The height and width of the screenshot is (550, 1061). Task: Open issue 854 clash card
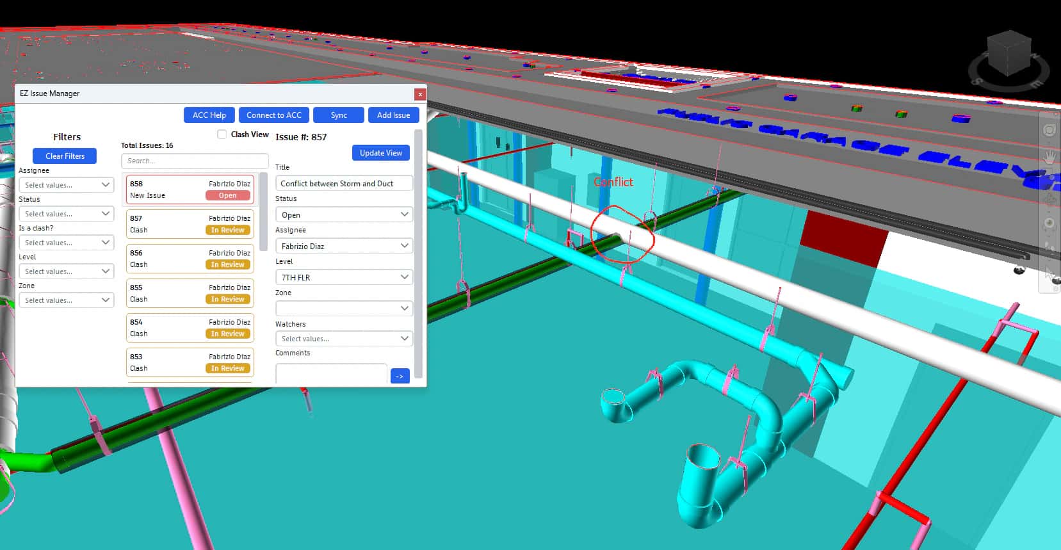(x=190, y=328)
